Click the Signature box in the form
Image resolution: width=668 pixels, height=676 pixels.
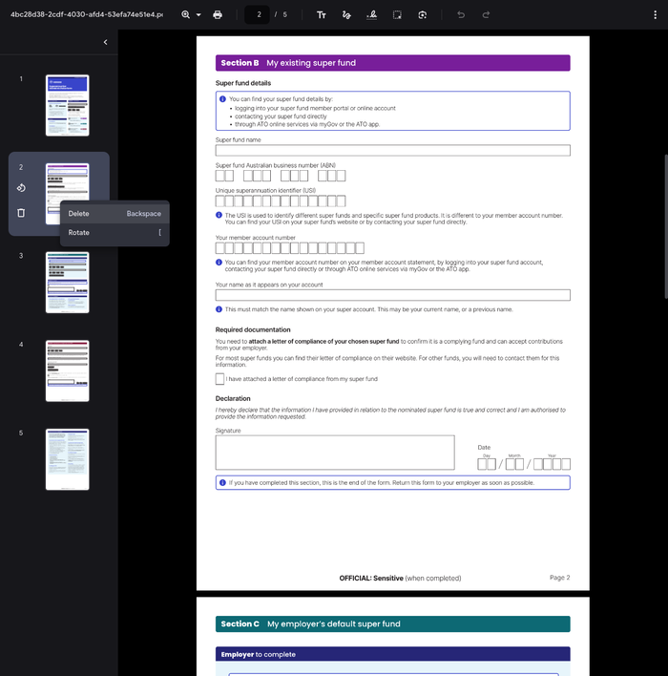tap(335, 453)
